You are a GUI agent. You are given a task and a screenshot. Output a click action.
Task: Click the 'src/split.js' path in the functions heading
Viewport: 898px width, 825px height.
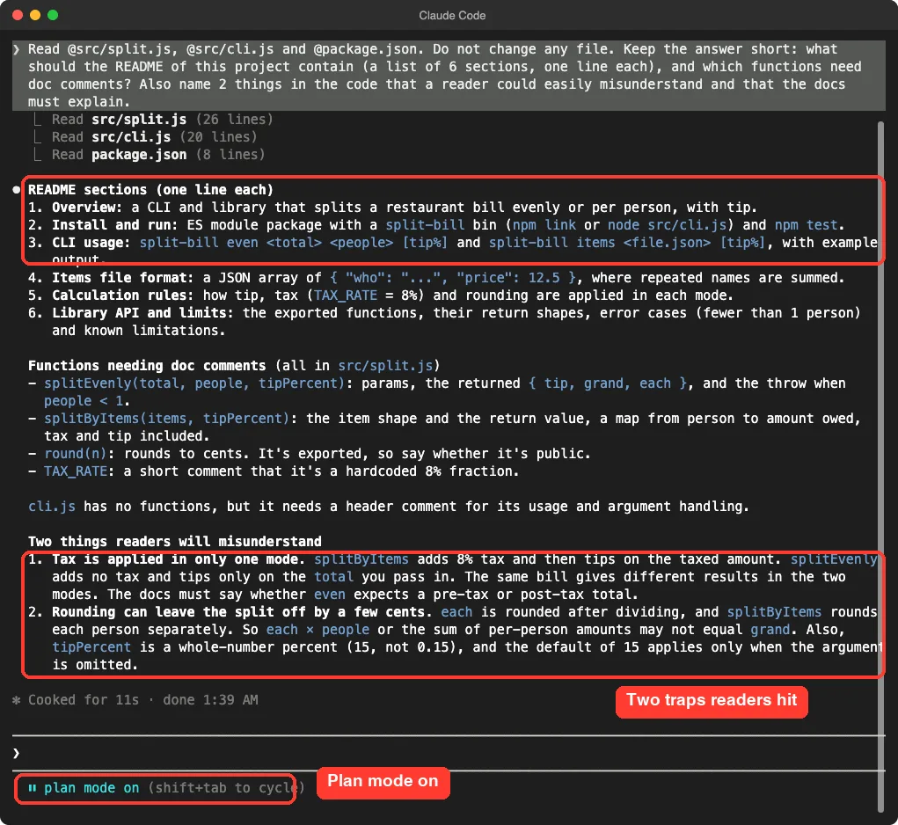pos(385,366)
